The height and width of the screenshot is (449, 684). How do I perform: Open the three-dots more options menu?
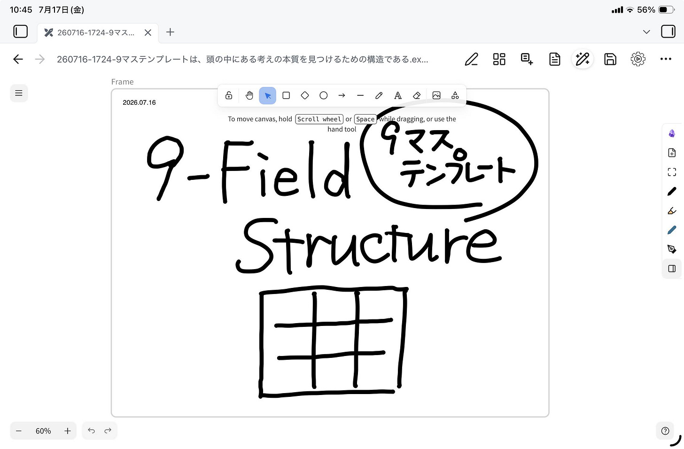coord(666,59)
